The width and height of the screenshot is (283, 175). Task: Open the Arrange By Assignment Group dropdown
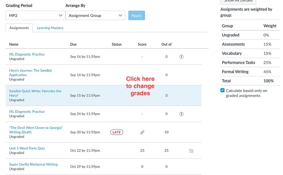point(95,15)
